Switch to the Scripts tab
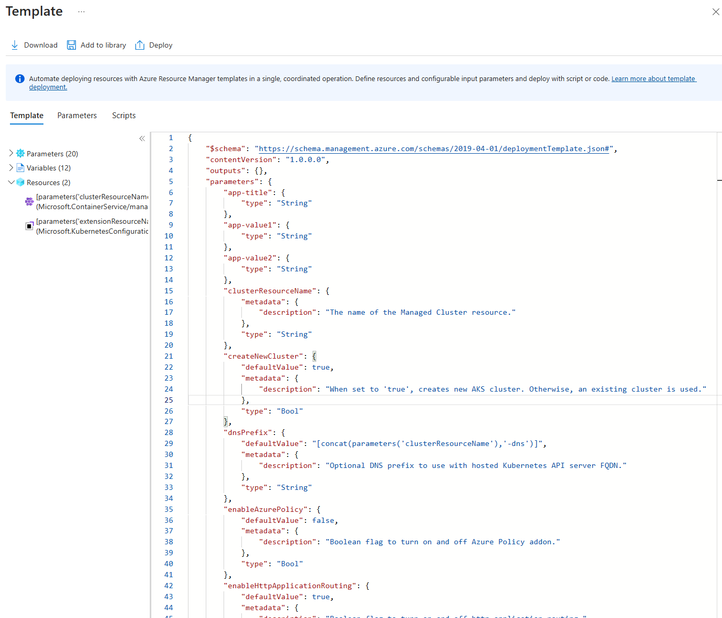The width and height of the screenshot is (722, 618). coord(124,116)
